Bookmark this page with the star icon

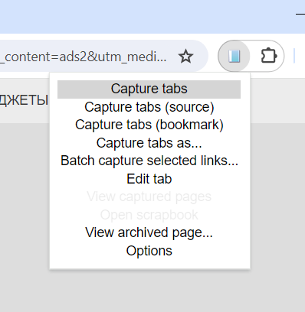[185, 57]
